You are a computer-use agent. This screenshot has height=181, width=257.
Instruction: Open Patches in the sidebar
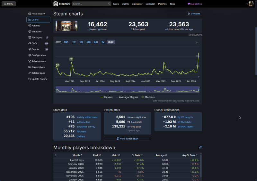pyautogui.click(x=38, y=26)
